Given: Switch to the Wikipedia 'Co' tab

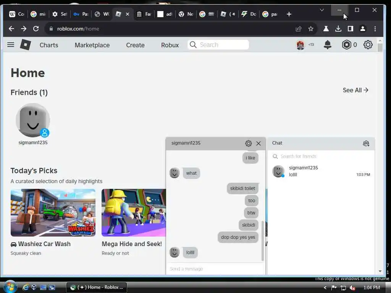Looking at the screenshot, I should click(x=16, y=14).
